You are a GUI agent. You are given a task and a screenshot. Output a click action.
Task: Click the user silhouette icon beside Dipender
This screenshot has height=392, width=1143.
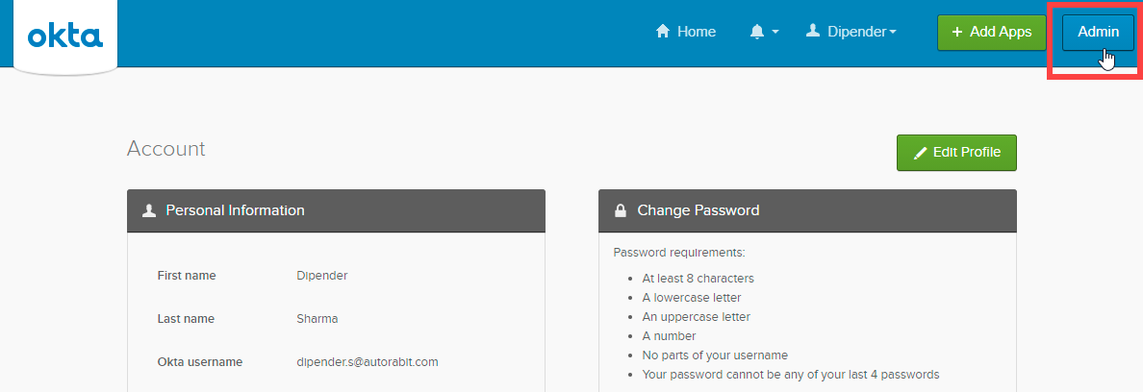(x=813, y=32)
